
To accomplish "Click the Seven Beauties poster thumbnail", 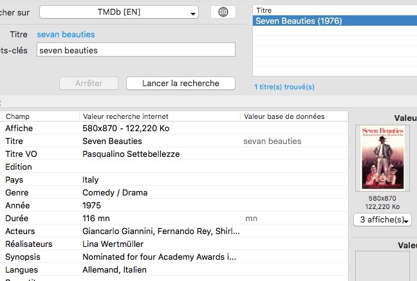I will point(382,157).
